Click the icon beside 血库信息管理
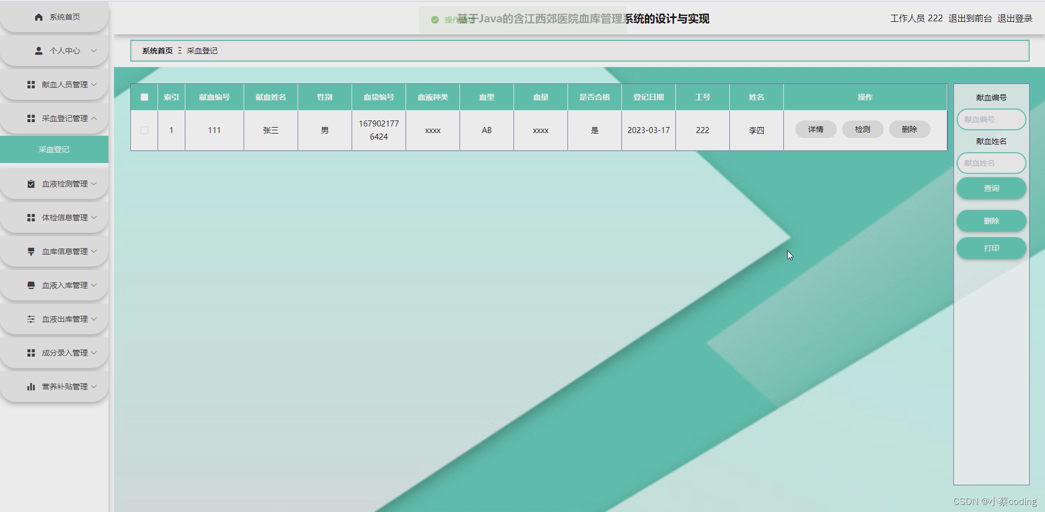Screen dimensions: 1045x512 (31, 251)
